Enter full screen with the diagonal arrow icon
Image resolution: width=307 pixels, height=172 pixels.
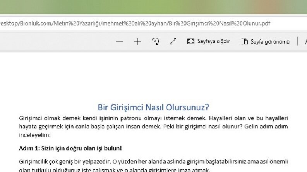(173, 41)
